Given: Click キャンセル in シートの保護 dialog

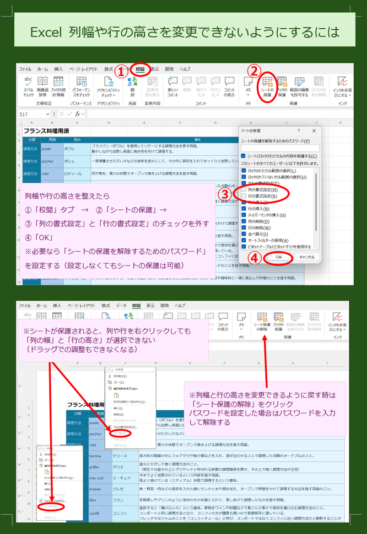Looking at the screenshot, I should pyautogui.click(x=307, y=257).
